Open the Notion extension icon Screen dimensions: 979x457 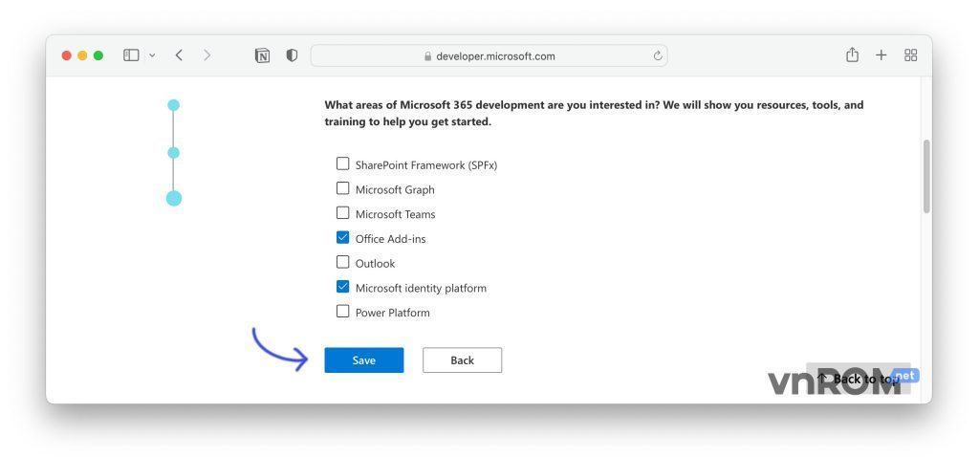coord(262,55)
